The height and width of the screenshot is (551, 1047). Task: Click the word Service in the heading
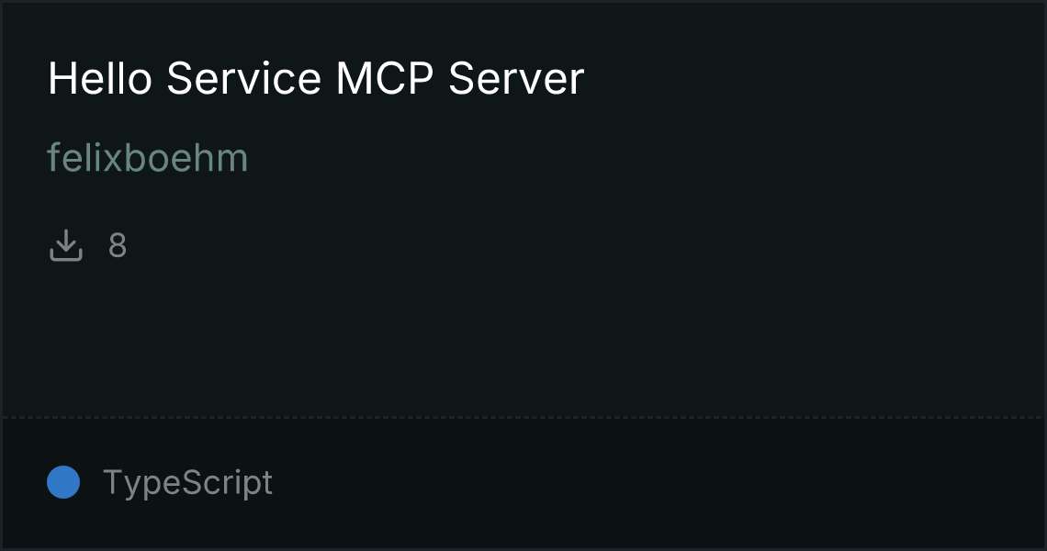pos(243,78)
